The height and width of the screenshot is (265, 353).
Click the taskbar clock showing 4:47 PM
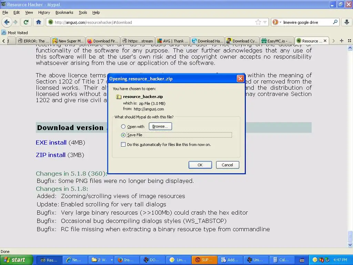click(x=340, y=260)
